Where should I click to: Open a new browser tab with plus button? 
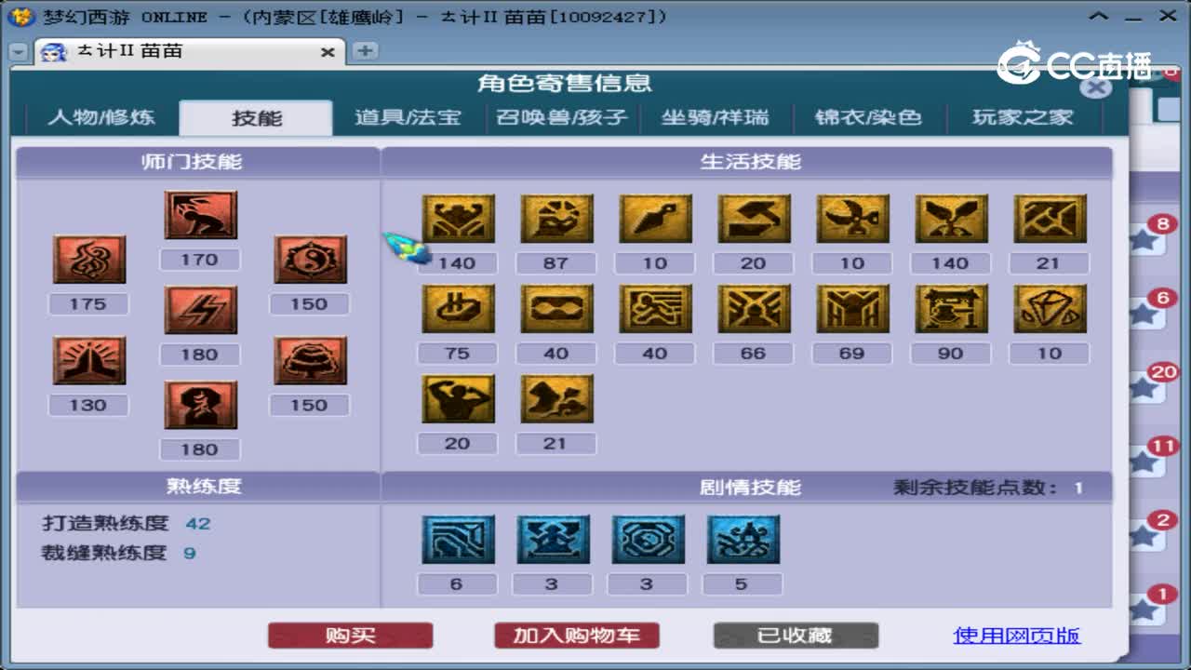pyautogui.click(x=365, y=50)
